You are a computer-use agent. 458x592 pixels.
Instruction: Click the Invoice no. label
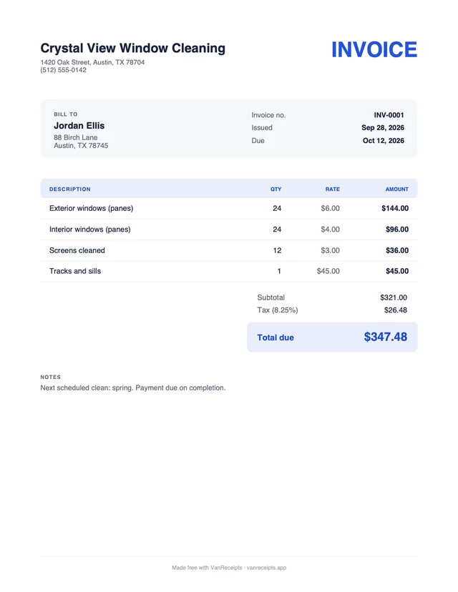[x=268, y=115]
